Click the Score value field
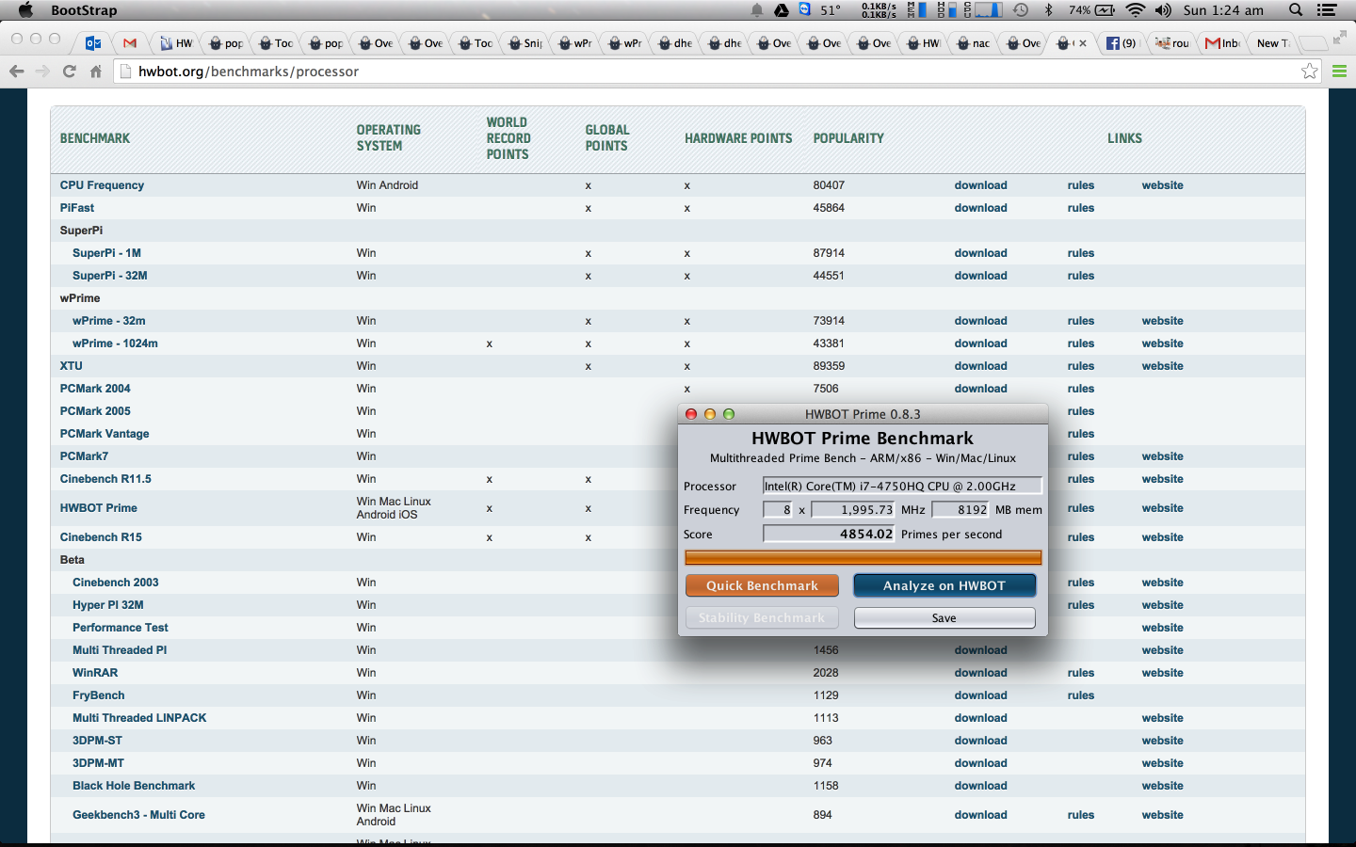This screenshot has width=1356, height=847. coord(828,534)
